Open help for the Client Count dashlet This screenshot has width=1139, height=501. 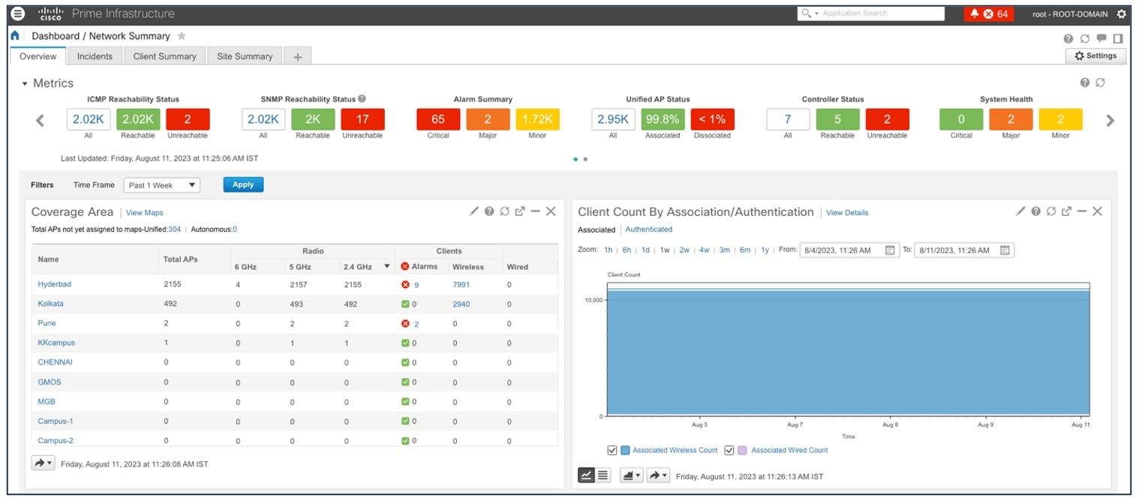pyautogui.click(x=1036, y=211)
